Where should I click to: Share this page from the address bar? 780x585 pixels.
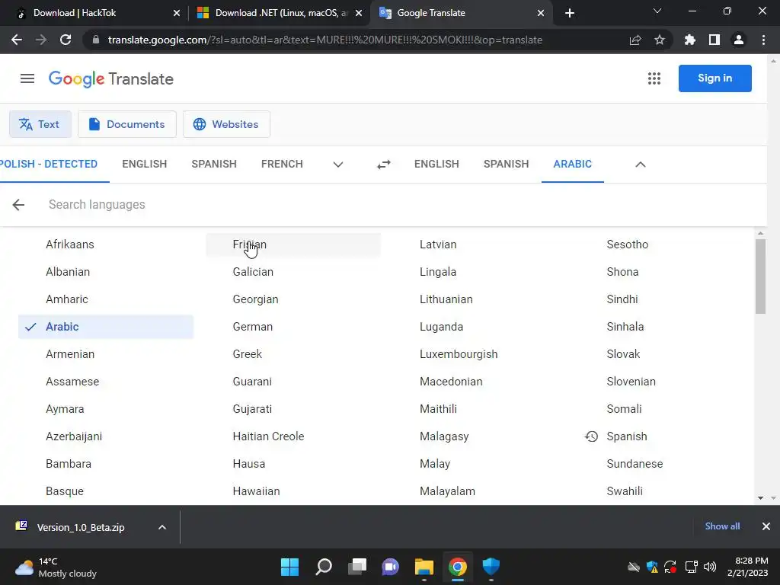pos(635,40)
